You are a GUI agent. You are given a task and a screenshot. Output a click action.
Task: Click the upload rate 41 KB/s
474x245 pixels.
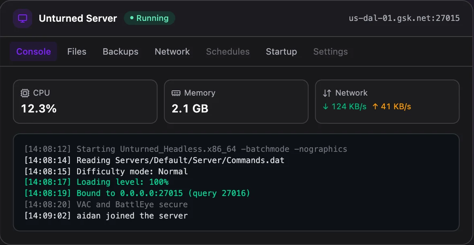[x=392, y=107]
